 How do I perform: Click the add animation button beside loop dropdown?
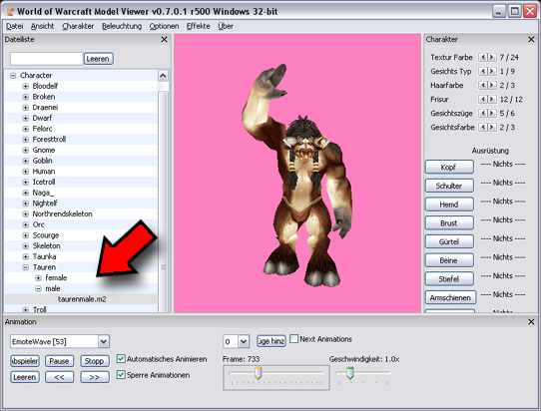coord(271,341)
